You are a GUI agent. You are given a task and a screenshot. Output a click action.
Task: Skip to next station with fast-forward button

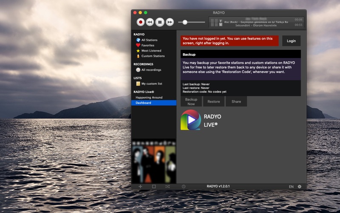(170, 22)
